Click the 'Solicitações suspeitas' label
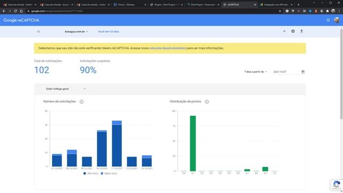This screenshot has height=193, width=343. tap(95, 61)
